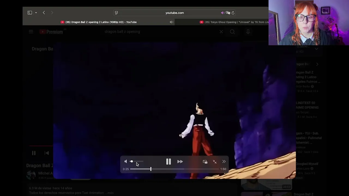Open the Dragon Ball Z ending 2 Latino video
349x196 pixels.
click(x=308, y=77)
